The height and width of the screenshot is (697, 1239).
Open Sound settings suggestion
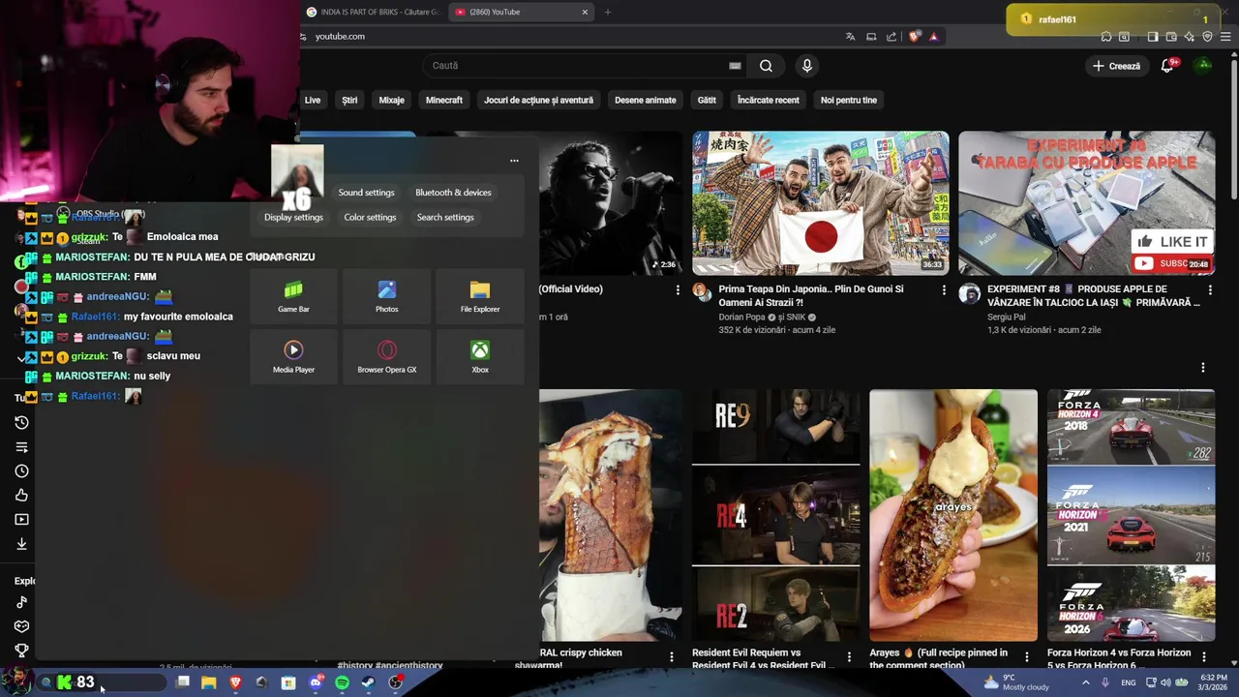point(366,193)
